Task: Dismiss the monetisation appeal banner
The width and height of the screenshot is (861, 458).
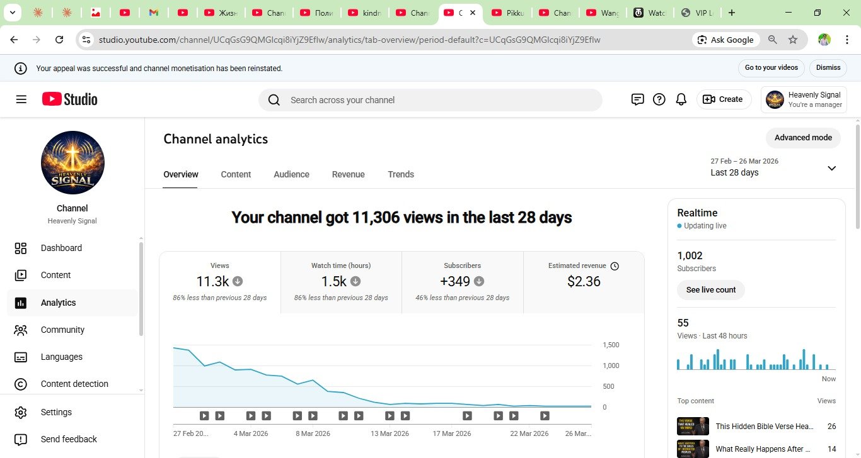Action: click(x=828, y=68)
